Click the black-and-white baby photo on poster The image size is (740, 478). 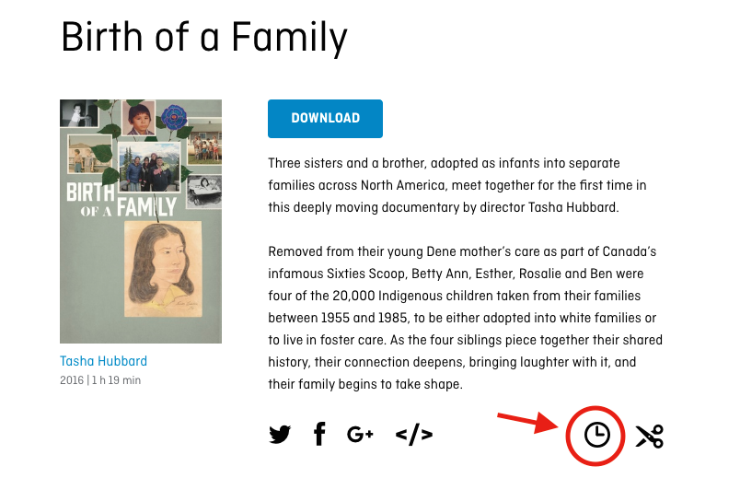coord(79,113)
